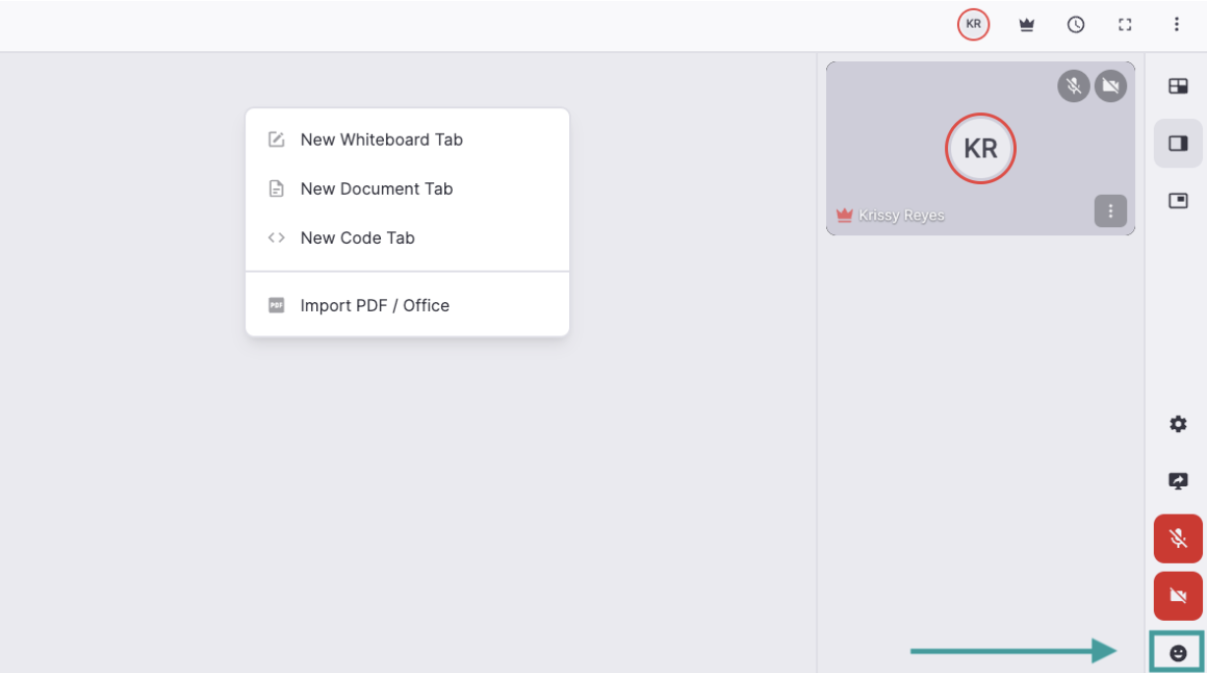Choose New Document Tab
Screen dimensions: 1207x673
(376, 189)
